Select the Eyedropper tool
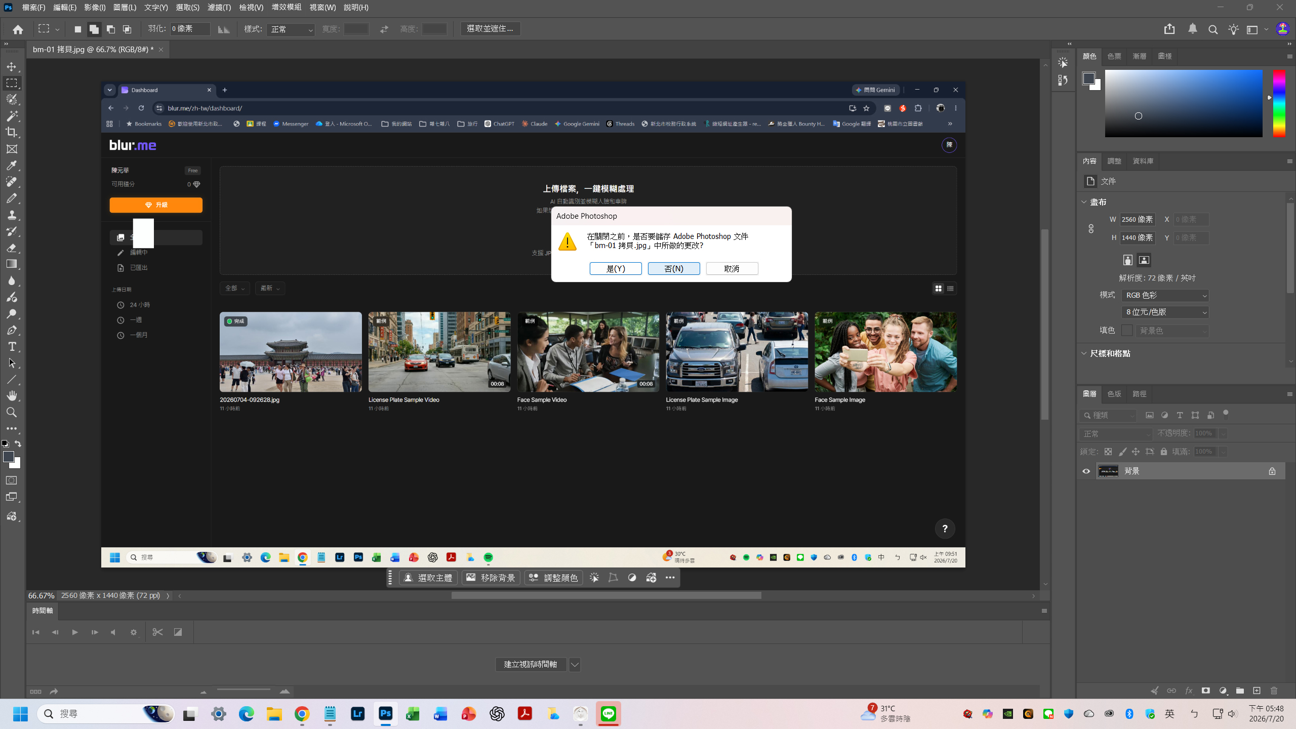This screenshot has height=729, width=1296. point(12,166)
